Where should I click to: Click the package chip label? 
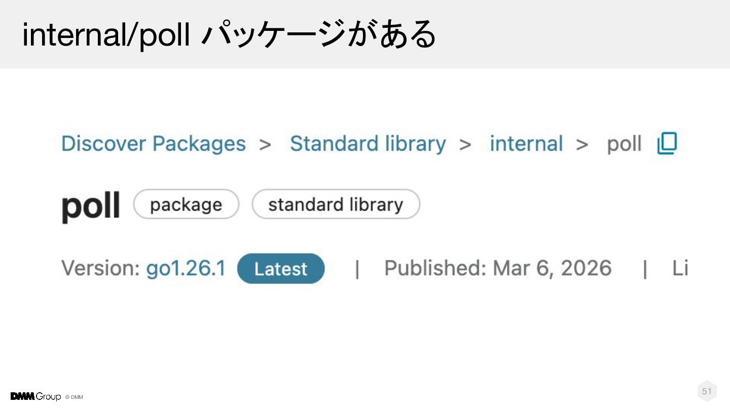point(186,204)
